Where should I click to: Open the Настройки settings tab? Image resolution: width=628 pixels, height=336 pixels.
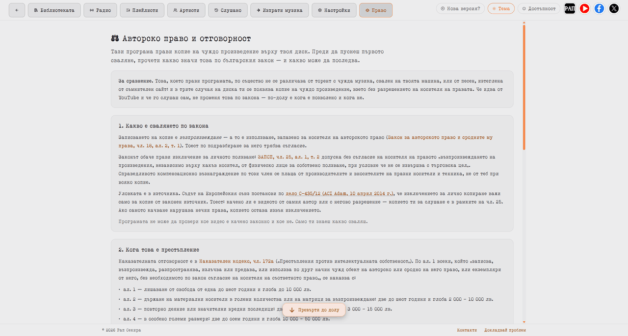334,10
